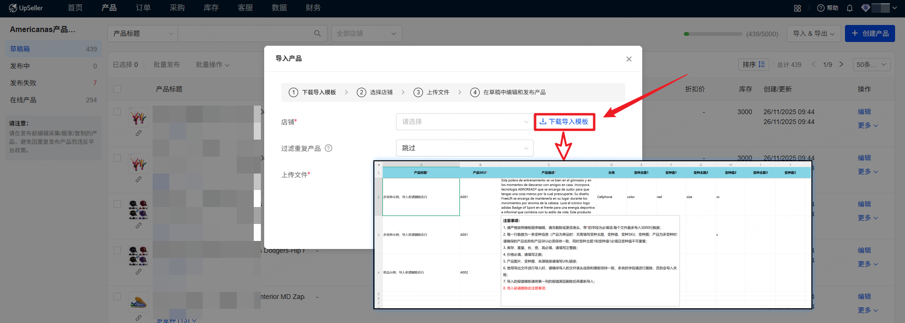Click the UpSeller logo
The width and height of the screenshot is (905, 323).
26,8
